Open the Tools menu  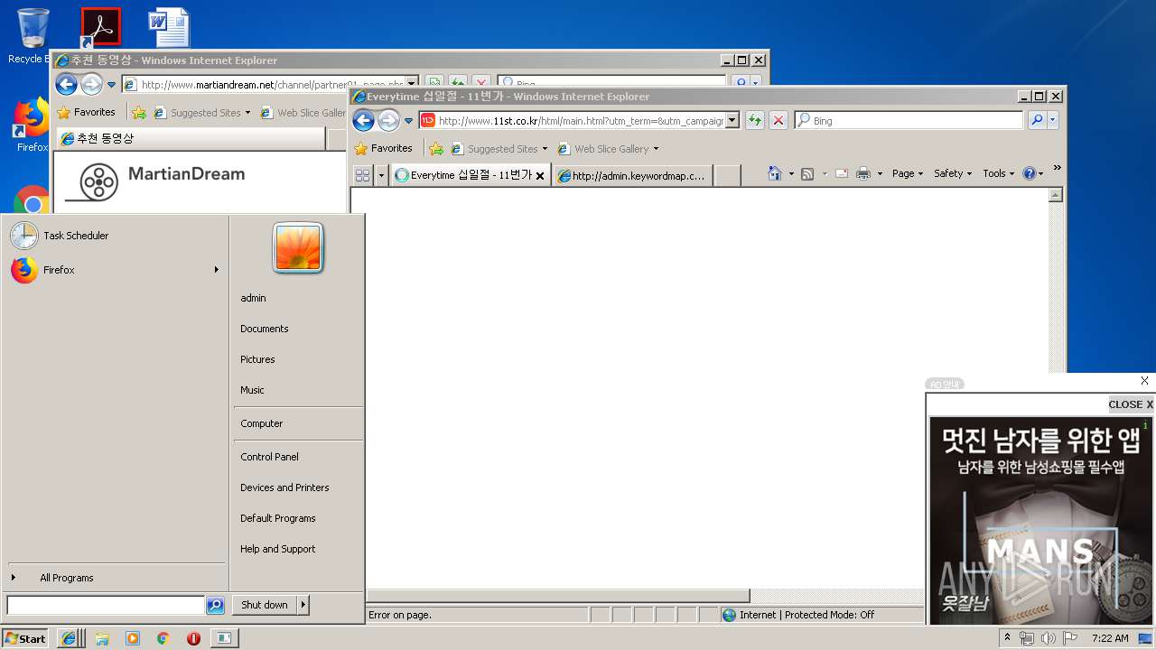tap(998, 173)
